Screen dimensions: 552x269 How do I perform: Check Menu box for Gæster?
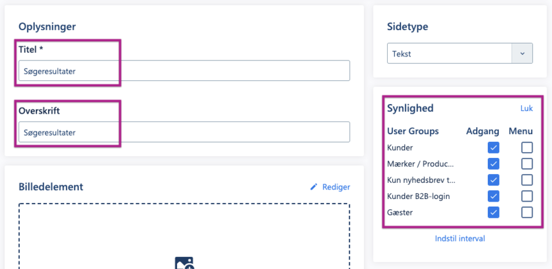[x=527, y=212]
